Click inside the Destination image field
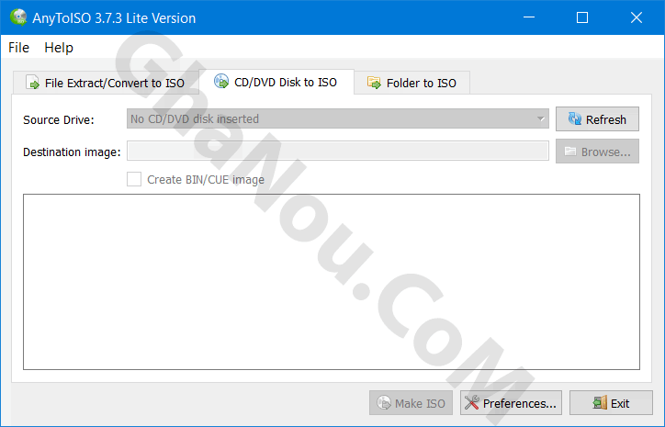665x427 pixels. (338, 151)
